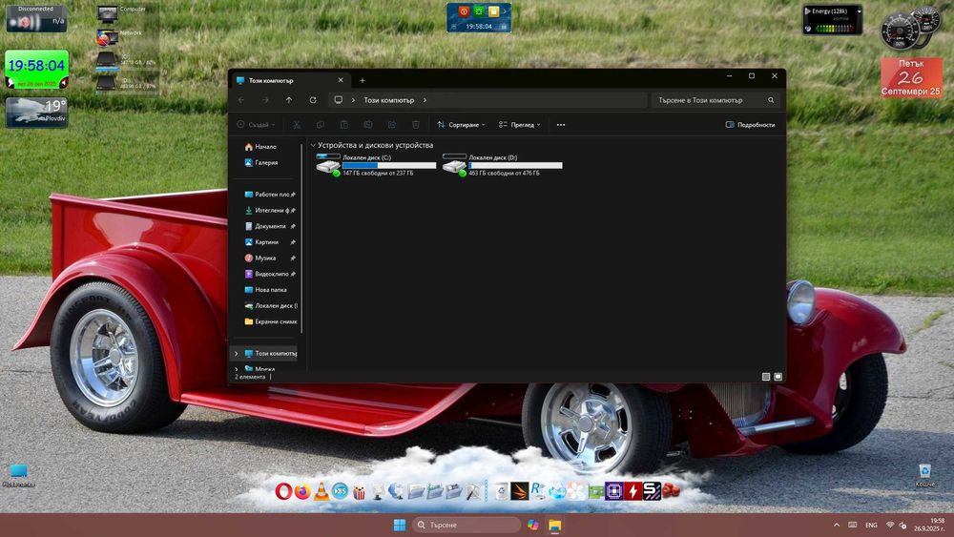
Task: Open Документи in the sidebar
Action: click(269, 226)
